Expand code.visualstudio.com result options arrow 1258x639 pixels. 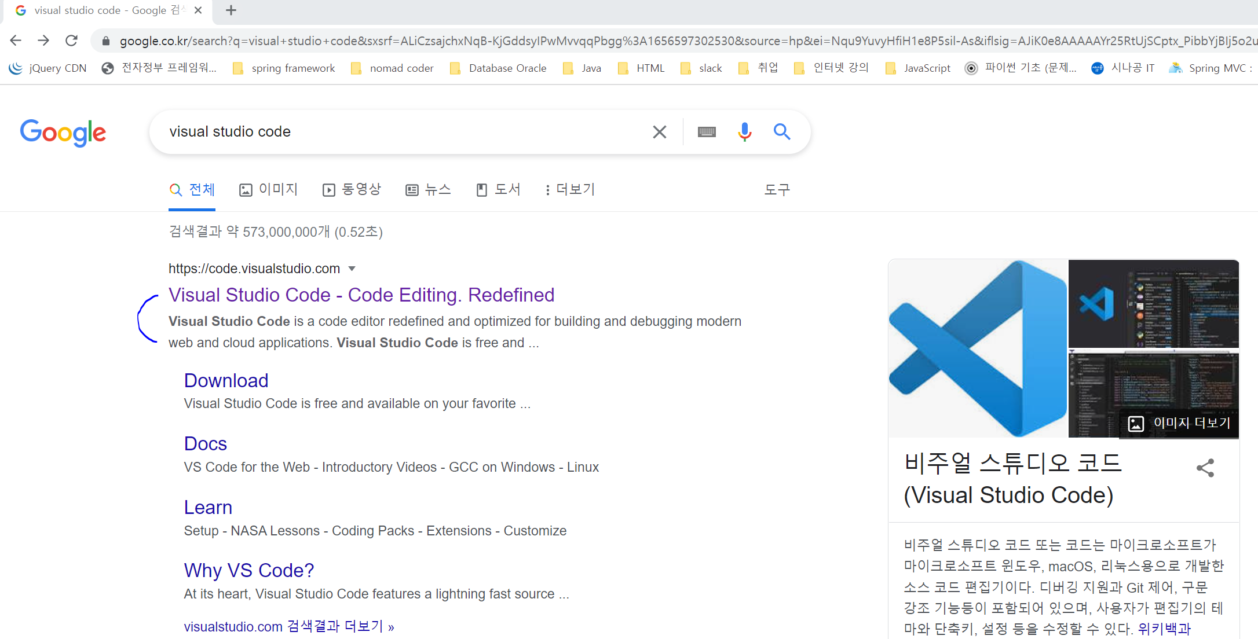352,269
